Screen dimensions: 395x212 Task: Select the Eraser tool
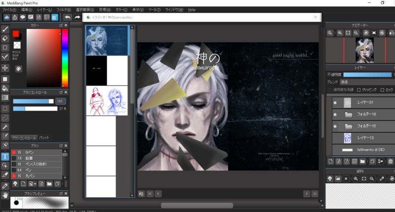click(x=5, y=39)
